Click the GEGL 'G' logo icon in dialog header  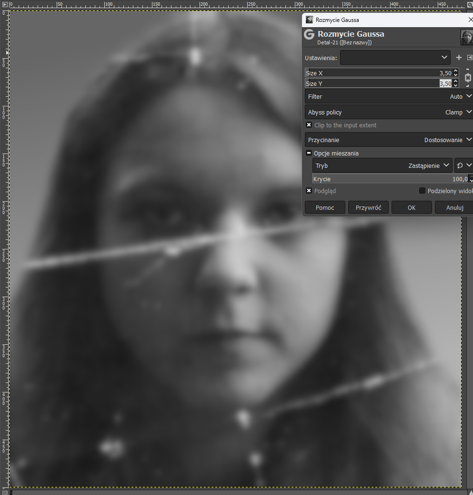pos(309,34)
